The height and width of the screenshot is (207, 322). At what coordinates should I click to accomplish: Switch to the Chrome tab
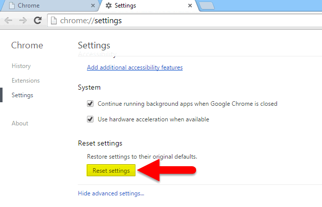click(50, 6)
